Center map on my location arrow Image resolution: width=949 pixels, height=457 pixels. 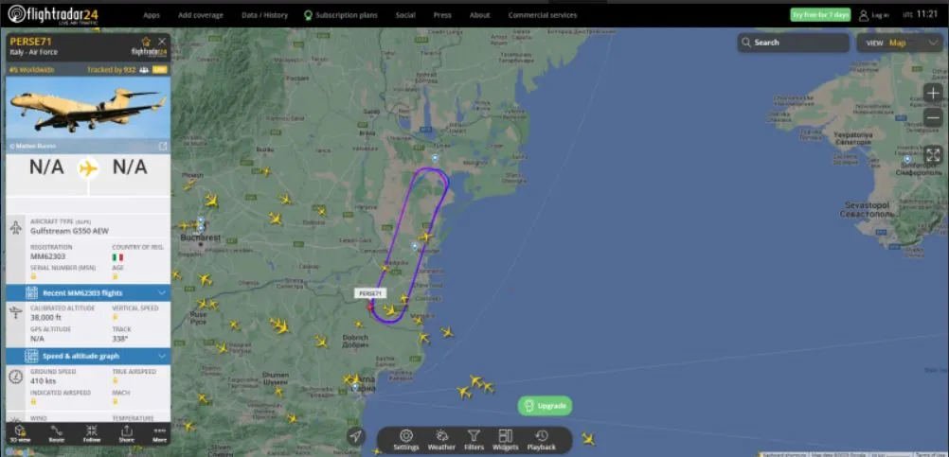pos(356,436)
